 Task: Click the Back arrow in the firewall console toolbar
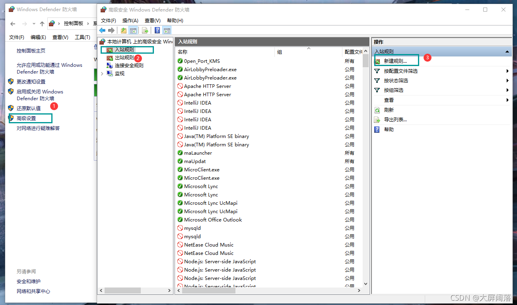pos(102,30)
